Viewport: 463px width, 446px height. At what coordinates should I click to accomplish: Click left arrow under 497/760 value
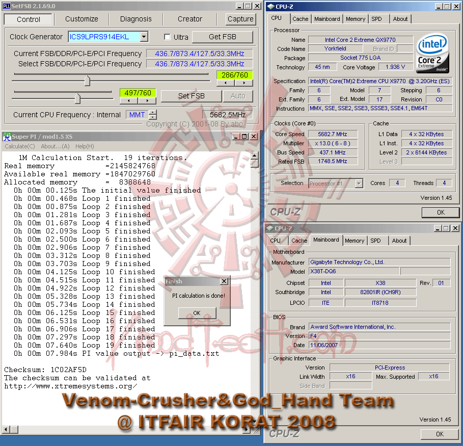click(x=129, y=101)
